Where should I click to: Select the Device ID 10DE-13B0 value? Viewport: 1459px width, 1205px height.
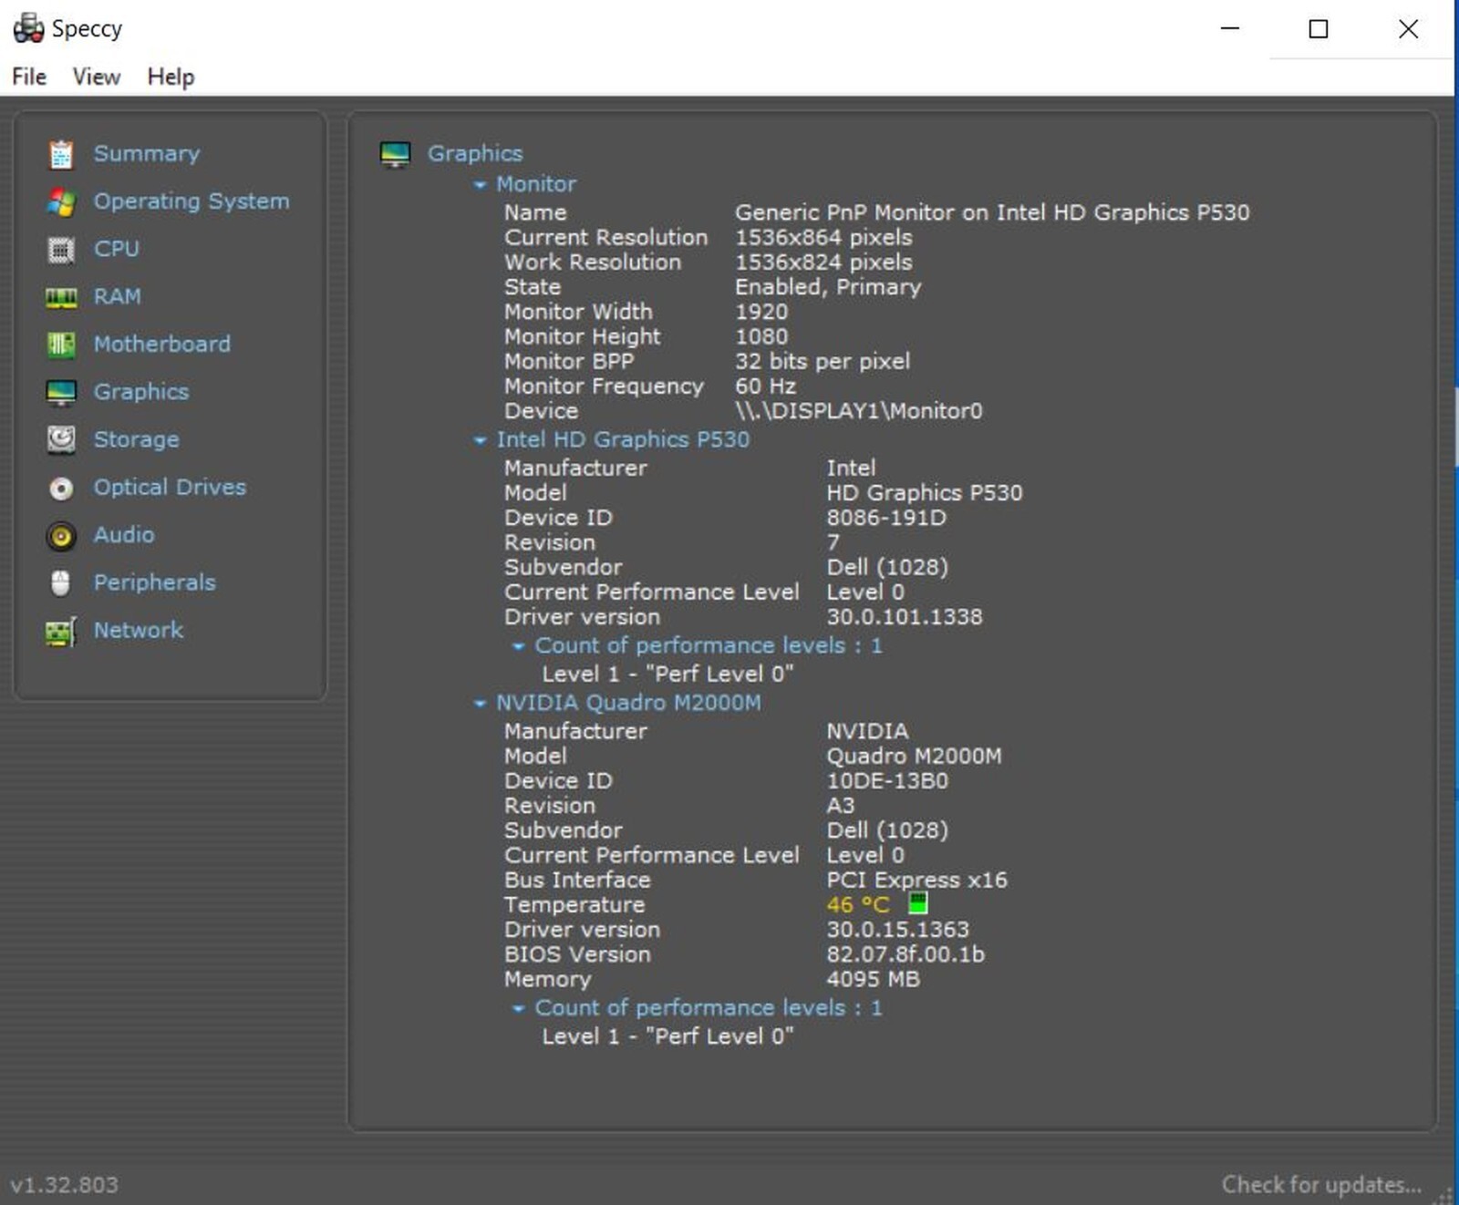point(887,781)
